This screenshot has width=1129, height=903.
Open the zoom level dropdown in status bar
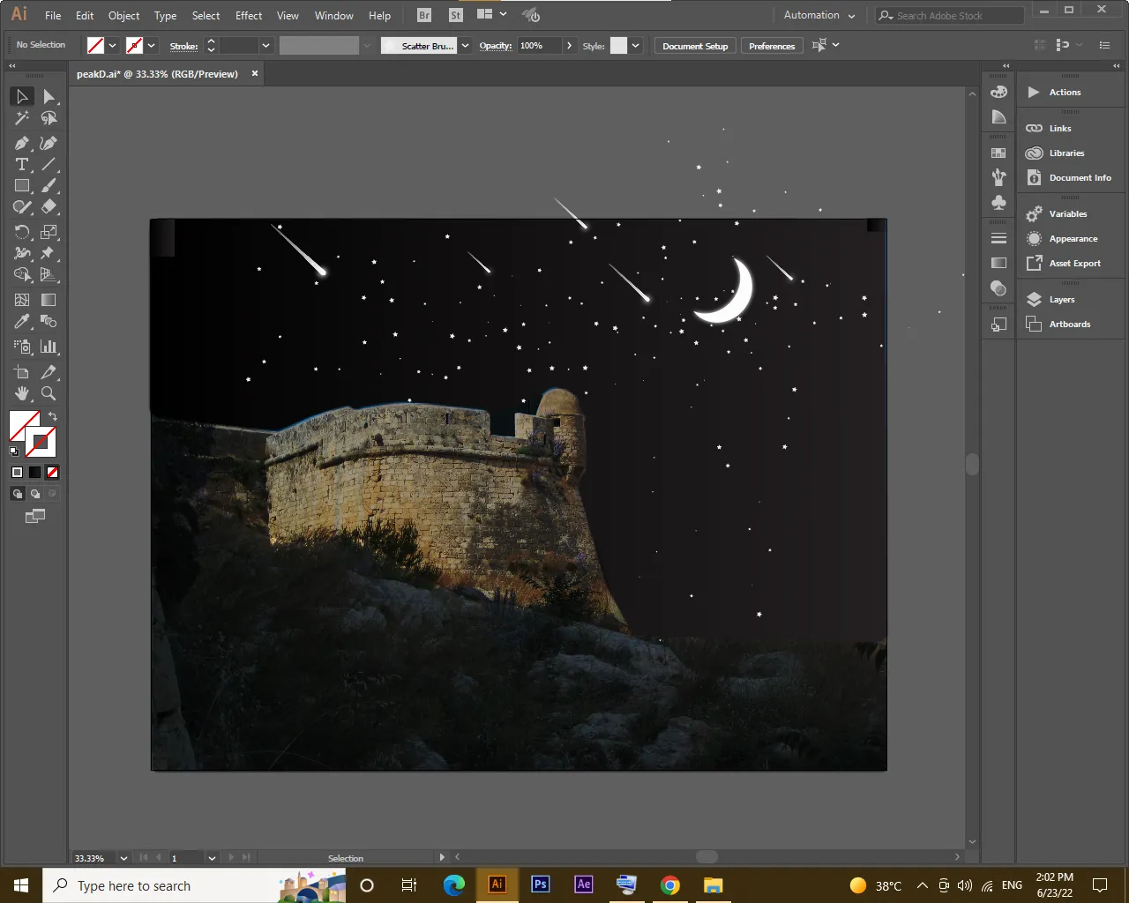click(123, 858)
